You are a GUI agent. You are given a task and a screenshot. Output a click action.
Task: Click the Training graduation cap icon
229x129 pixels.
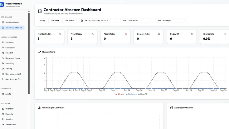(3, 69)
